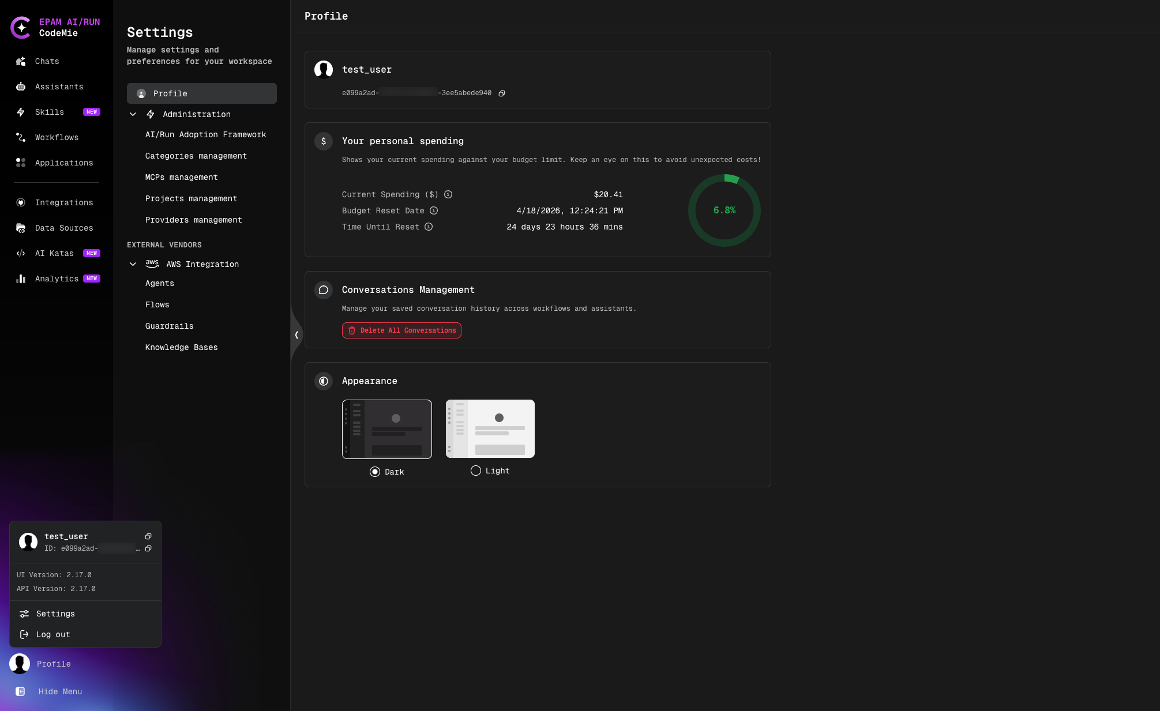
Task: Click the UI Version 2.17.0 text
Action: (x=54, y=575)
